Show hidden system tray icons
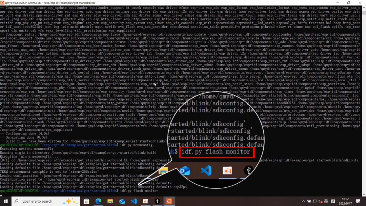The height and width of the screenshot is (206, 366). [x=303, y=201]
